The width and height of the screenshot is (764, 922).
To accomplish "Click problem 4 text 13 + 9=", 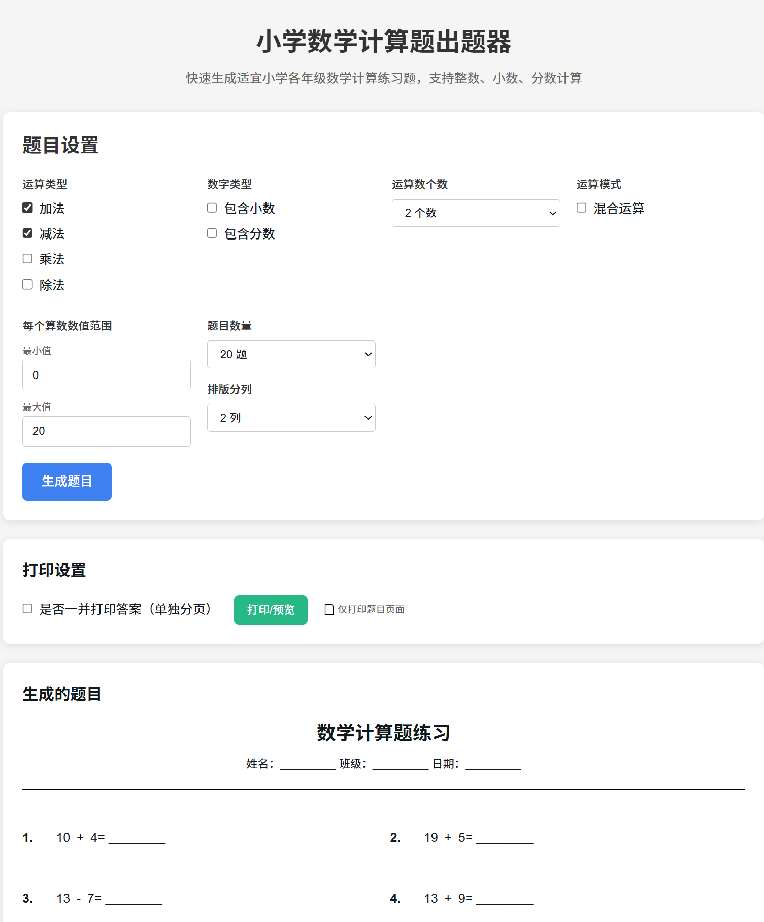I will pyautogui.click(x=449, y=899).
